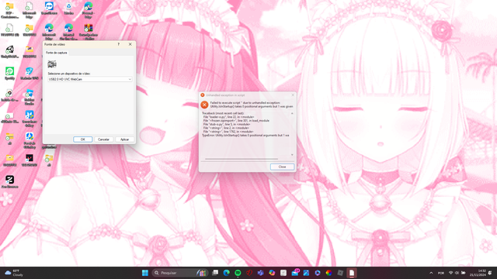Click Close button in the exception dialog

tap(282, 167)
